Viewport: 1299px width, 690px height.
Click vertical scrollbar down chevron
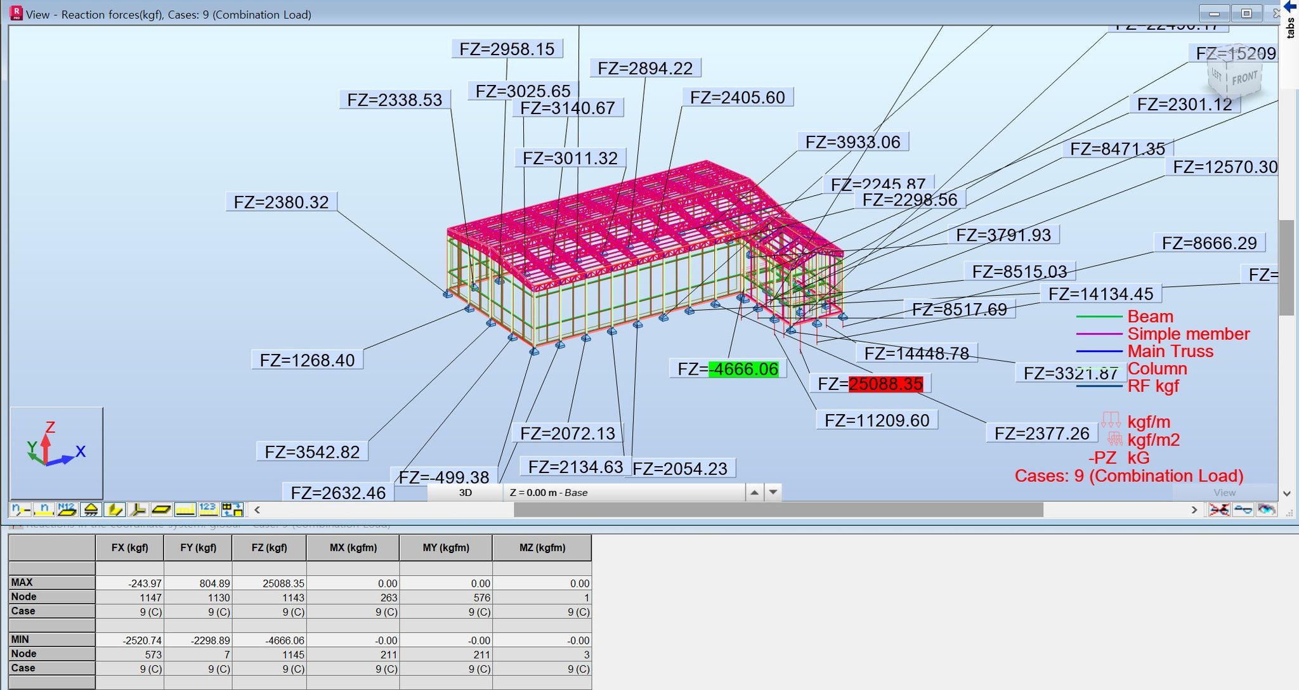pyautogui.click(x=1286, y=493)
